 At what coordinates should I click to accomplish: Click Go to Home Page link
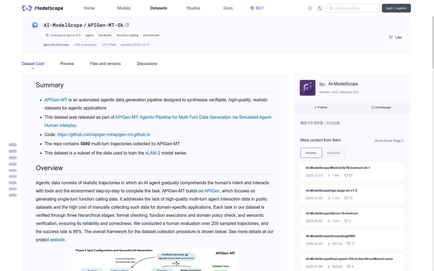(389, 141)
